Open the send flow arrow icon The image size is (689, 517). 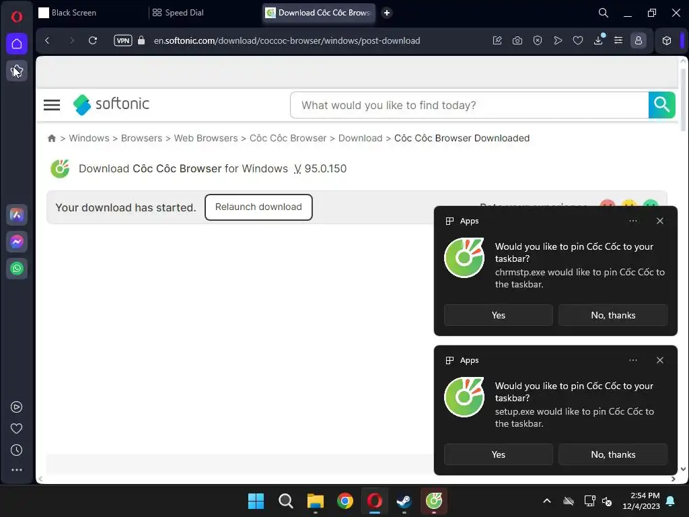point(558,40)
